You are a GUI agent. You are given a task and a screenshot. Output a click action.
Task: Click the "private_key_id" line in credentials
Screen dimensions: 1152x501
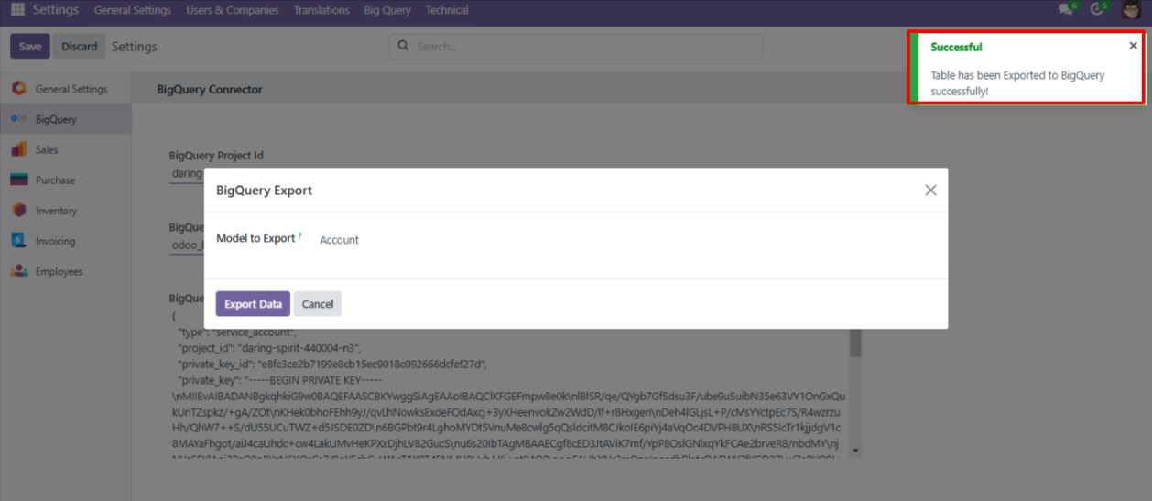point(332,365)
